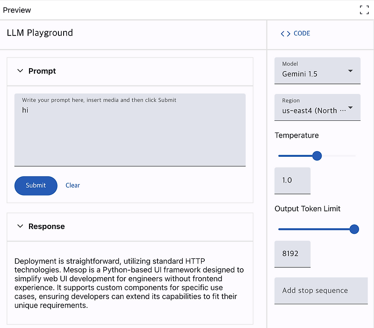Open the Region dropdown showing us-east4
Viewport: 374px width, 328px height.
point(317,107)
